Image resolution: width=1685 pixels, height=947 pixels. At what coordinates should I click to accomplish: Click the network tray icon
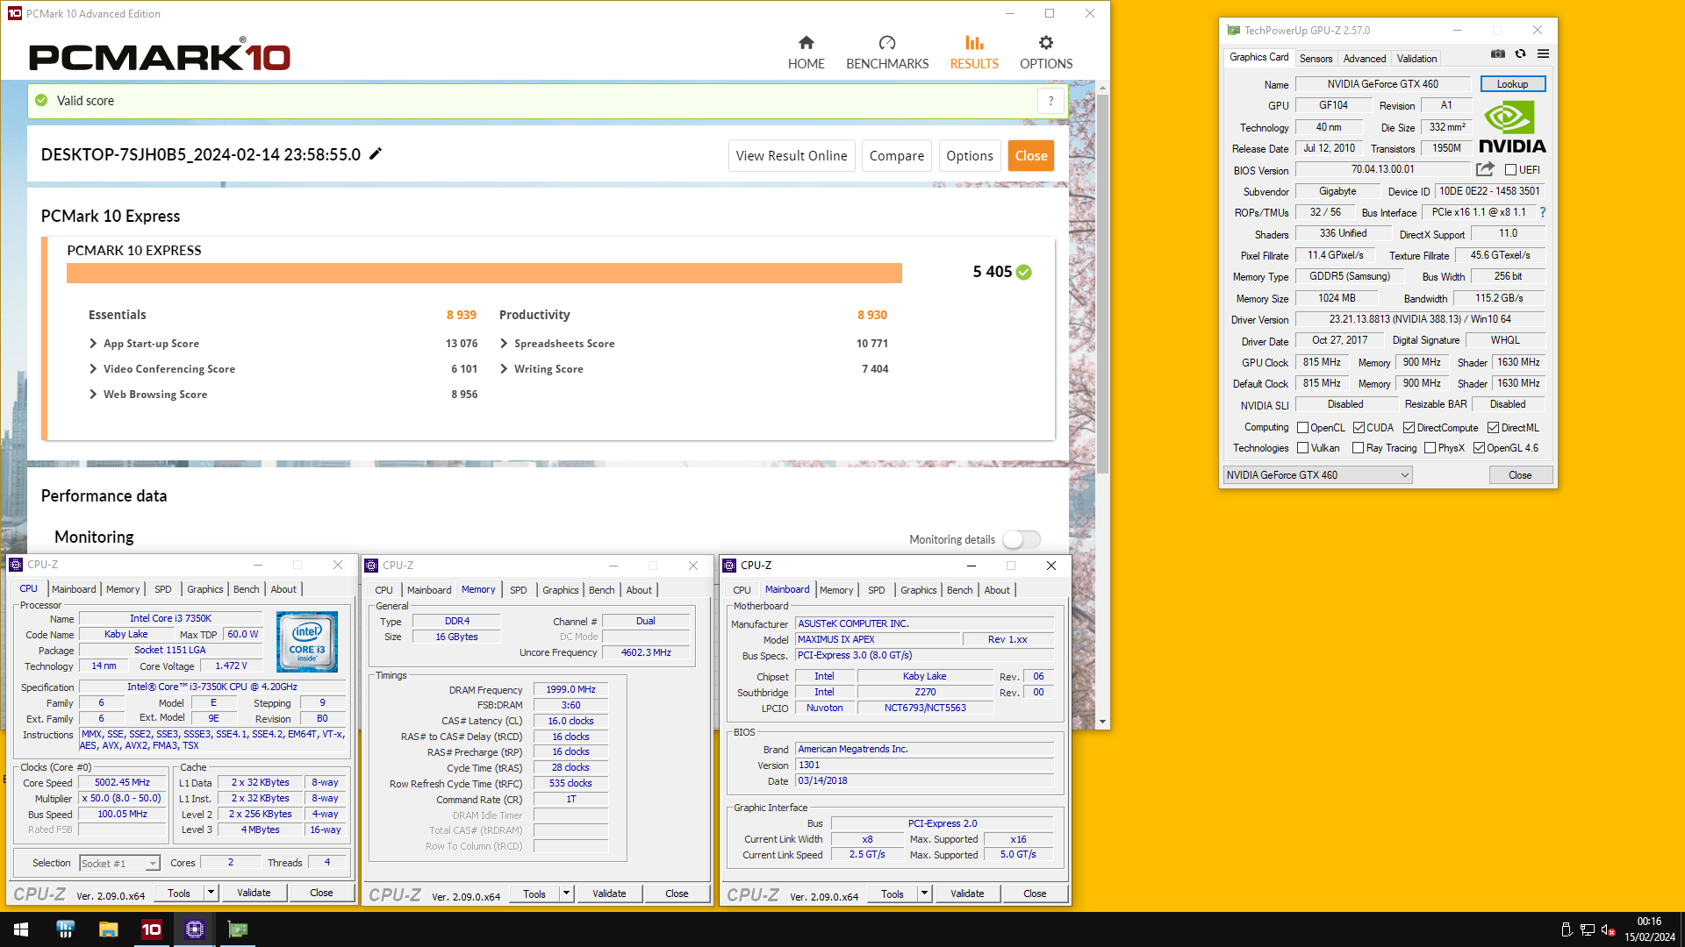(x=1588, y=929)
